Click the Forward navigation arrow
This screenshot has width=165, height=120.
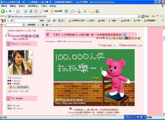tap(18, 11)
